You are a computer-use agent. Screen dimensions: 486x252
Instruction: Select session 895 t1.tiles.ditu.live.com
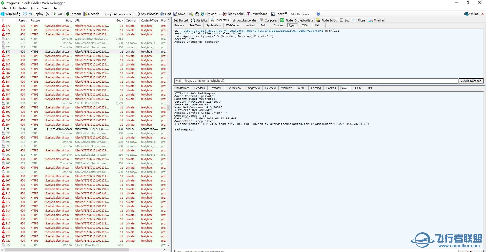84,129
